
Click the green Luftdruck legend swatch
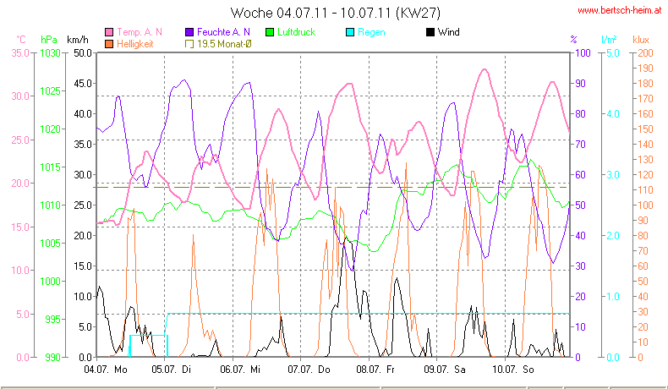pos(269,32)
